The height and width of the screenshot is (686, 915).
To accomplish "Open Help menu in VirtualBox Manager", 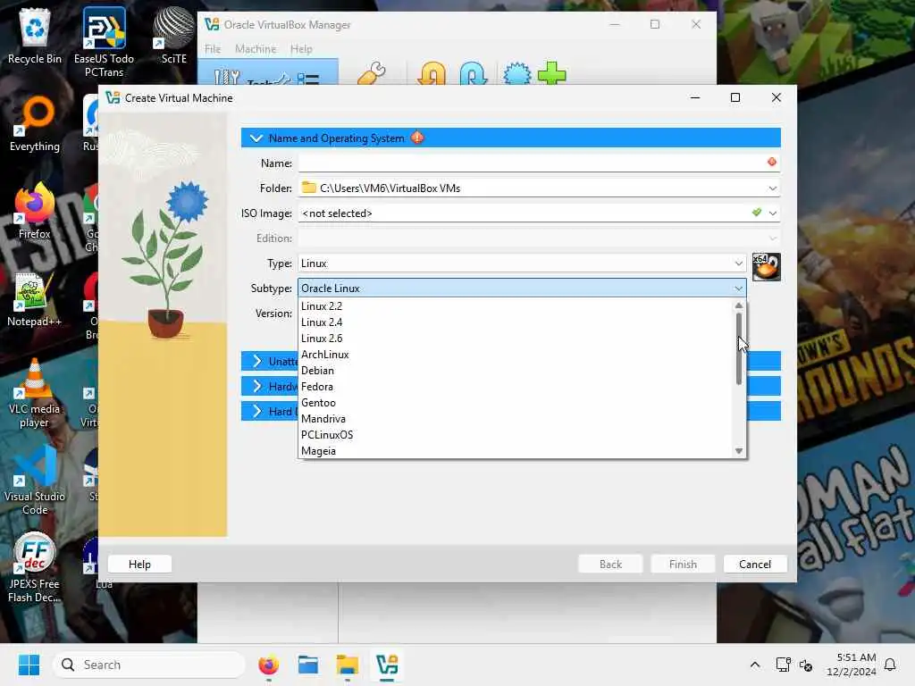I will 301,49.
